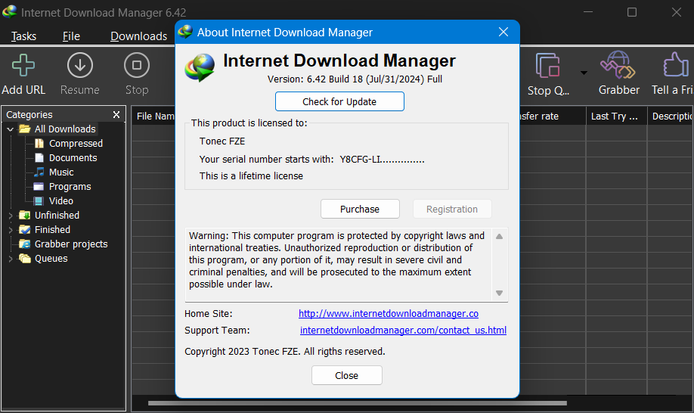This screenshot has width=694, height=413.
Task: Close the About dialog with X
Action: [x=503, y=32]
